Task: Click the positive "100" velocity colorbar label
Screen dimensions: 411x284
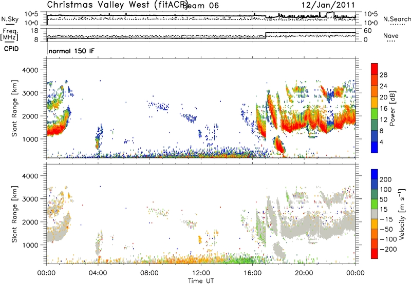Action: tap(386, 190)
